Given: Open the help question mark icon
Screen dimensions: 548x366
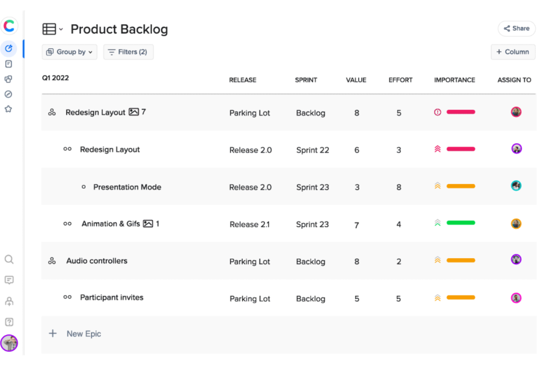Looking at the screenshot, I should point(9,322).
